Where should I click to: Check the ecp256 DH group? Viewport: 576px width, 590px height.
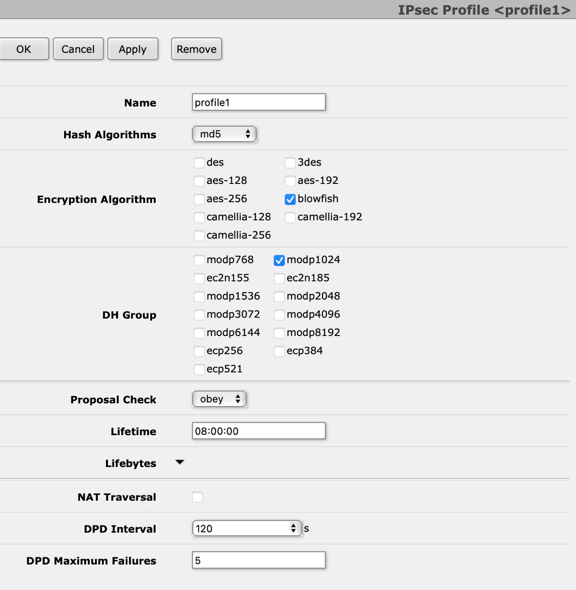(199, 351)
